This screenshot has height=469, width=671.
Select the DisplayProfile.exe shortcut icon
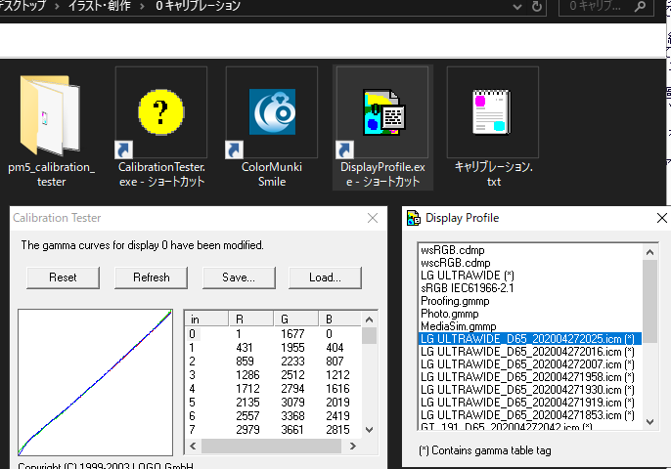[x=382, y=112]
